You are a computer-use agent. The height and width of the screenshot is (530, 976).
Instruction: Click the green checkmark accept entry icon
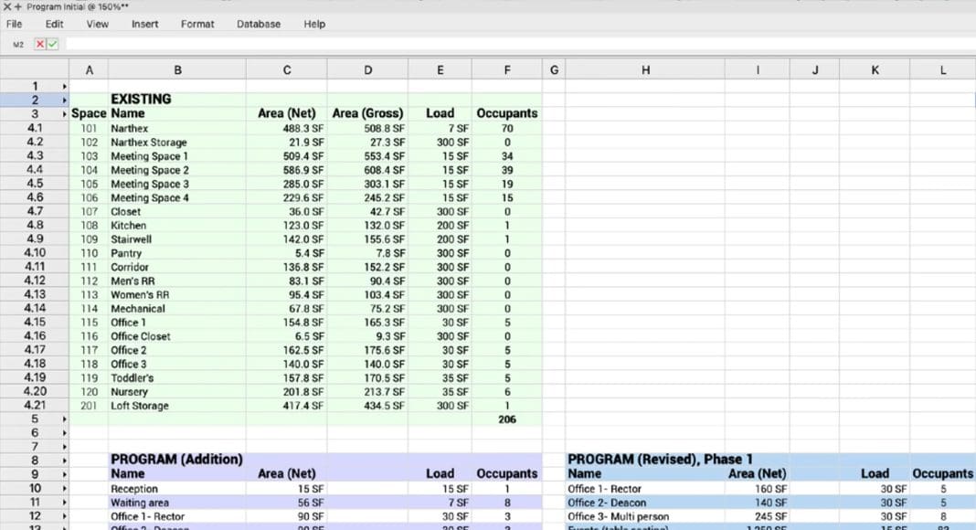click(52, 44)
